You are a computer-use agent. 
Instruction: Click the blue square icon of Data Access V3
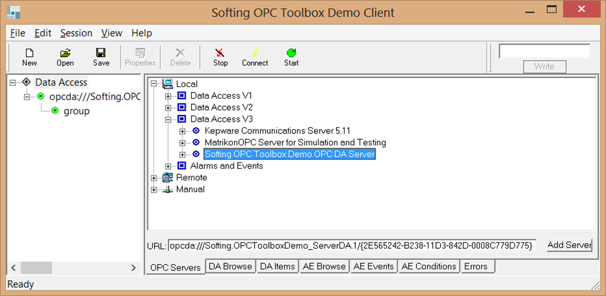(x=182, y=119)
